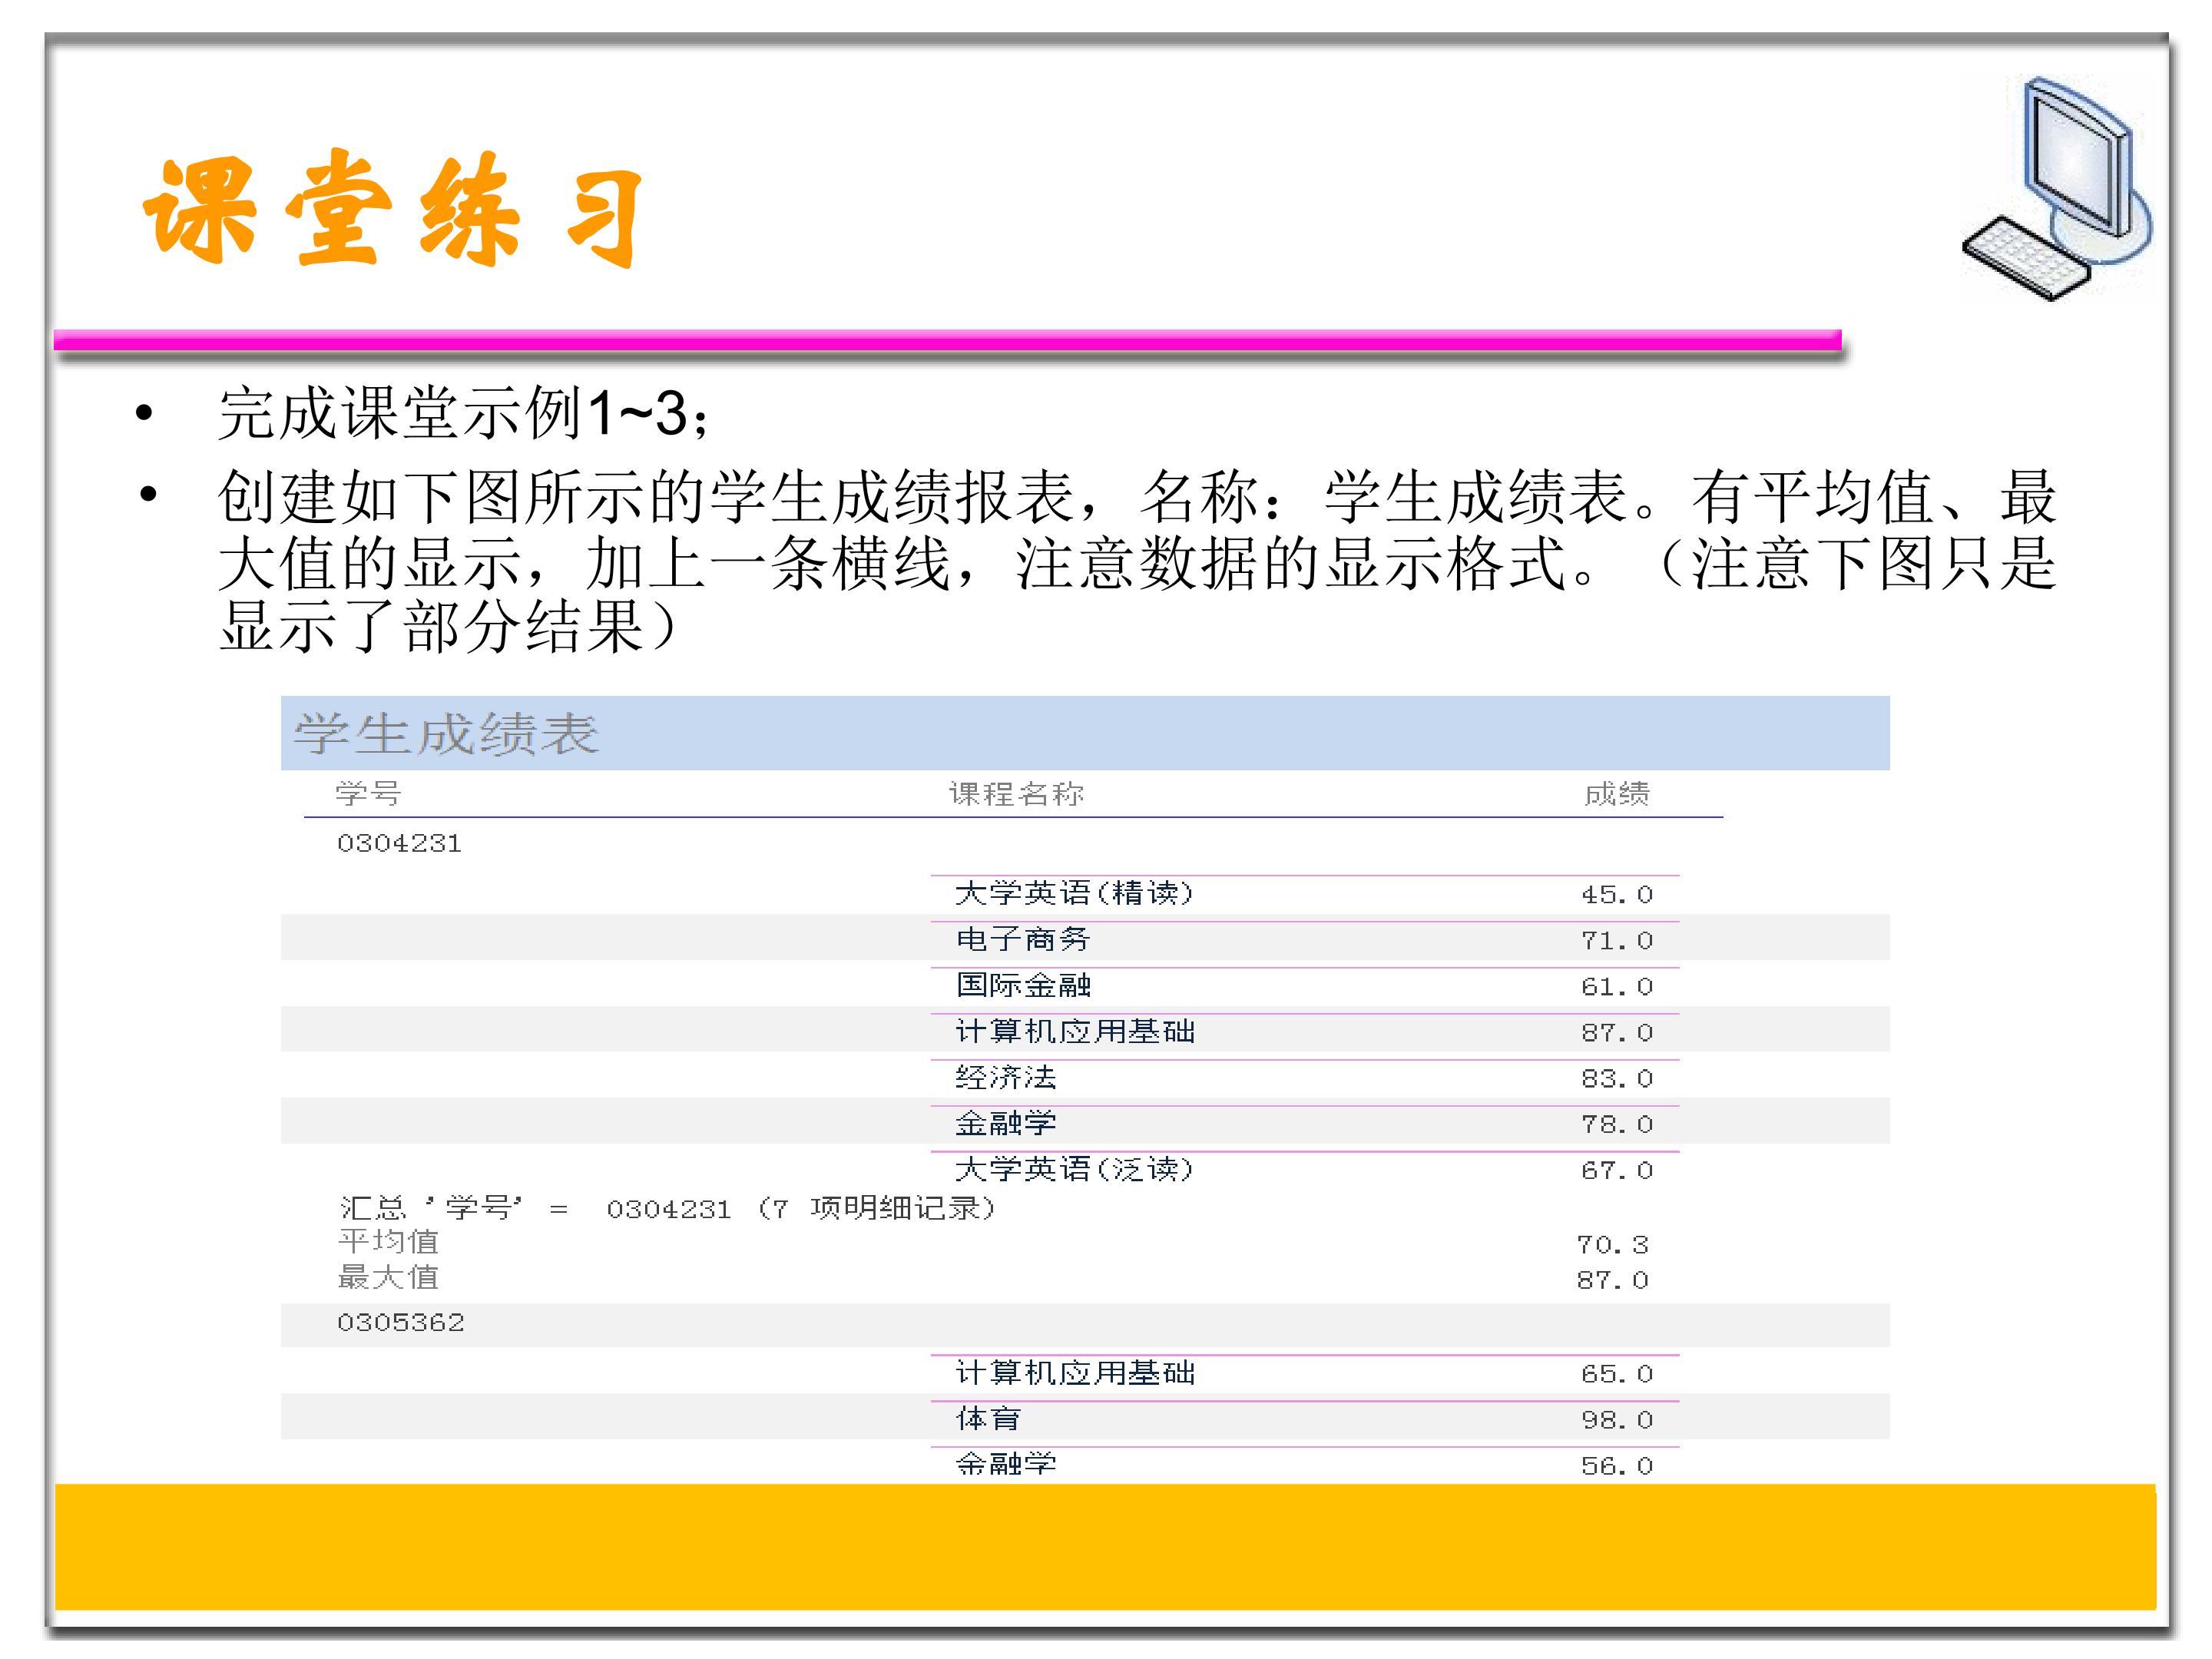Viewport: 2212px width, 1659px height.
Task: Select the score 78.0
Action: (x=1617, y=1125)
